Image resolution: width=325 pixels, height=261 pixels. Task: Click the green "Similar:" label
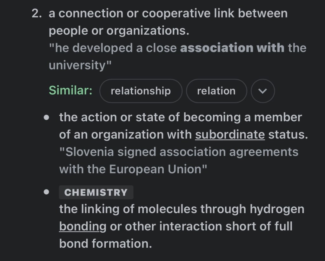(x=70, y=91)
